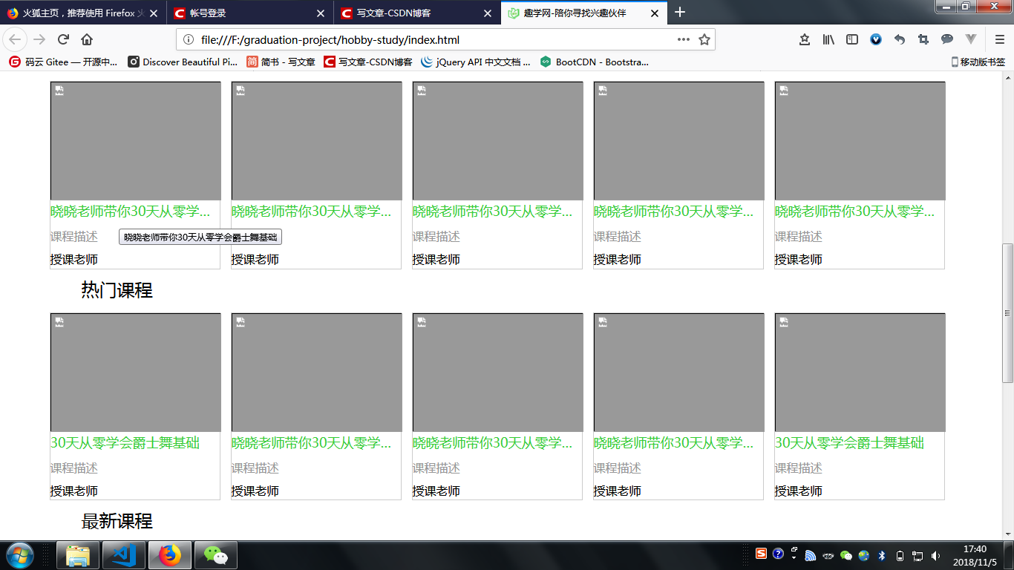Open the Firefox home page

click(87, 39)
